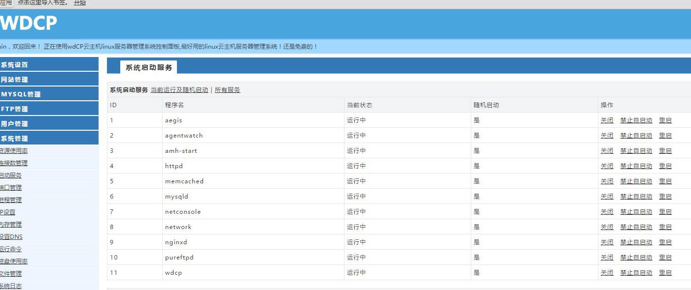
Task: Select the 系统启动服务 tab
Action: 148,67
